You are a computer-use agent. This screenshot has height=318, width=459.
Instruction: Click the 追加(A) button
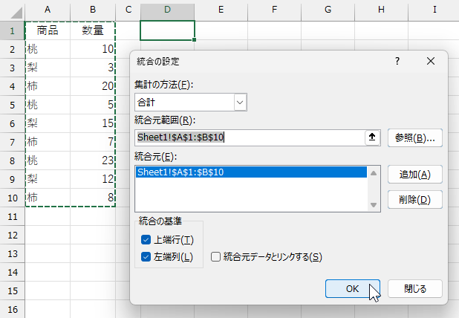(415, 175)
